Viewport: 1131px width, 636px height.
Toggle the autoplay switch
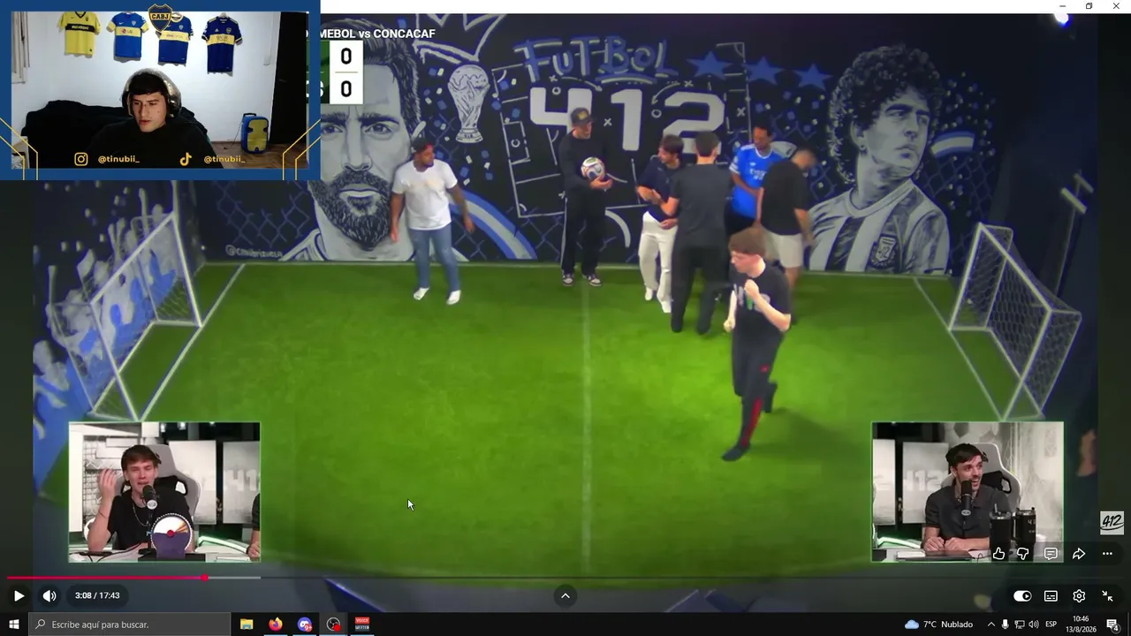tap(1022, 595)
